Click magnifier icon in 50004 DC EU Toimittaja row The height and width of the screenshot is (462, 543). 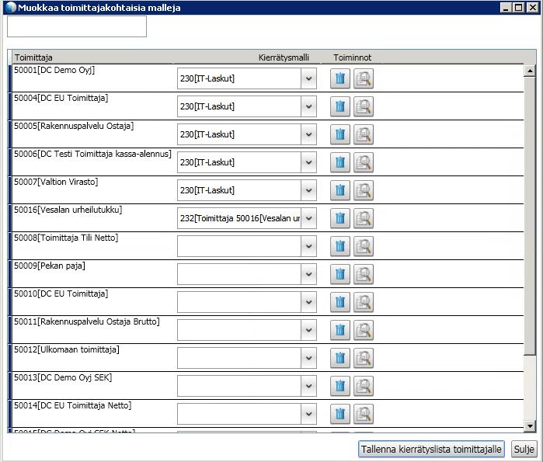point(364,106)
